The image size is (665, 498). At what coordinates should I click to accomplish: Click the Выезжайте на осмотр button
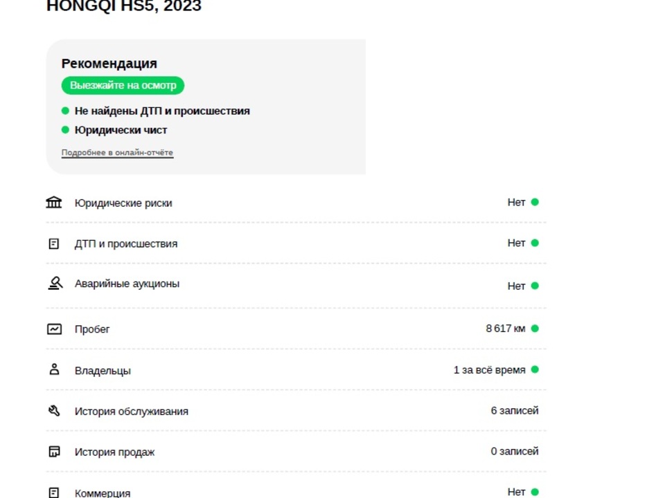123,86
